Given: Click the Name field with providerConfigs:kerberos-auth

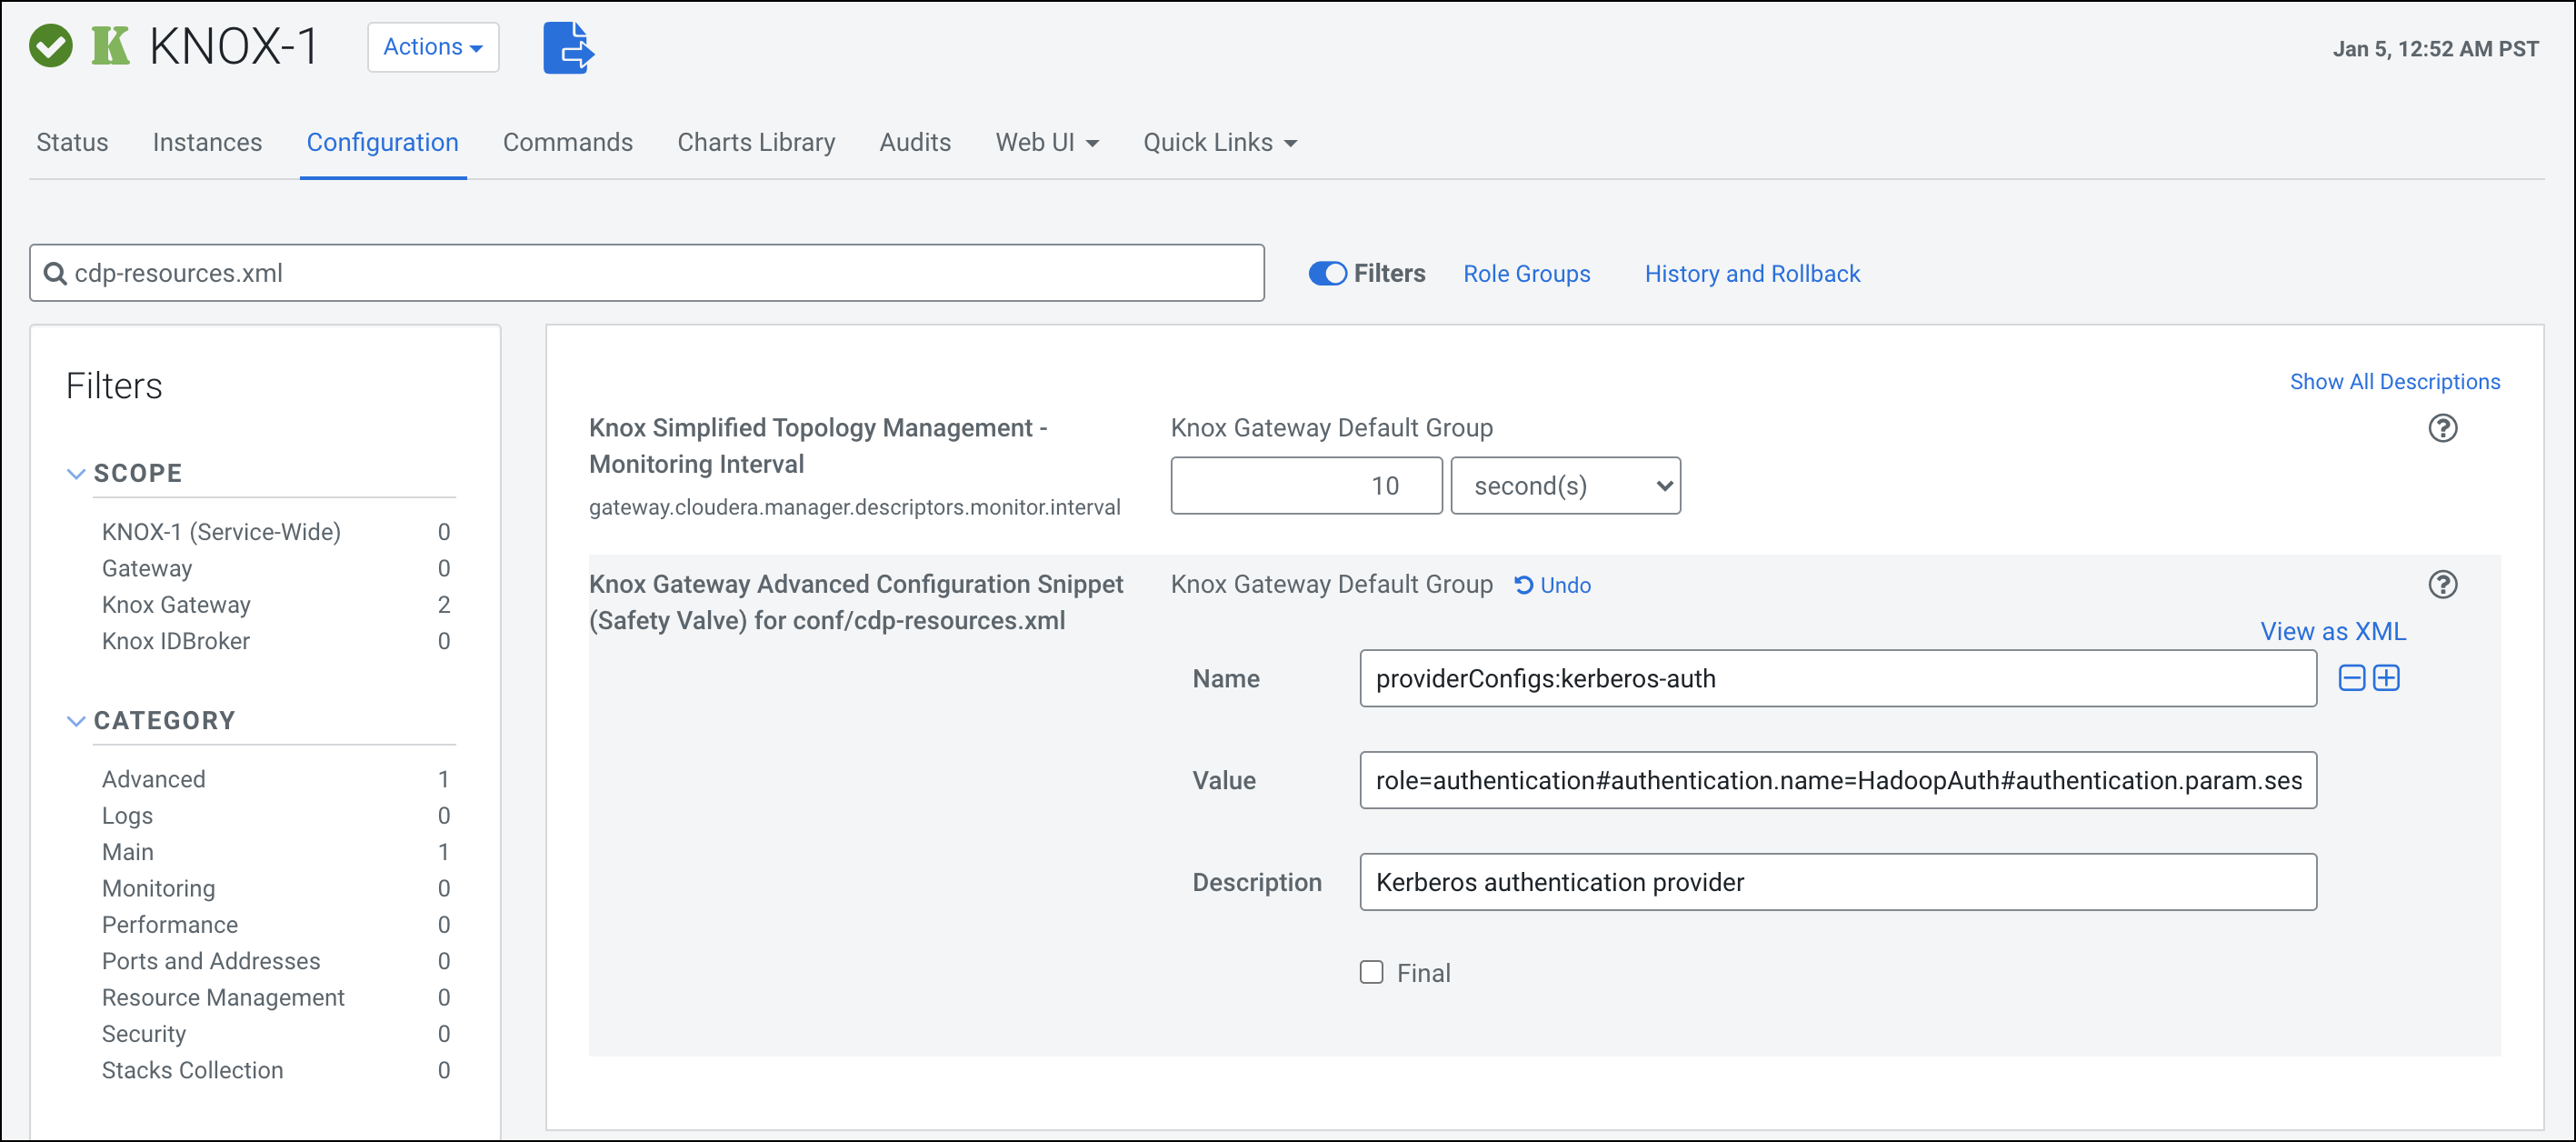Looking at the screenshot, I should click(x=1837, y=678).
